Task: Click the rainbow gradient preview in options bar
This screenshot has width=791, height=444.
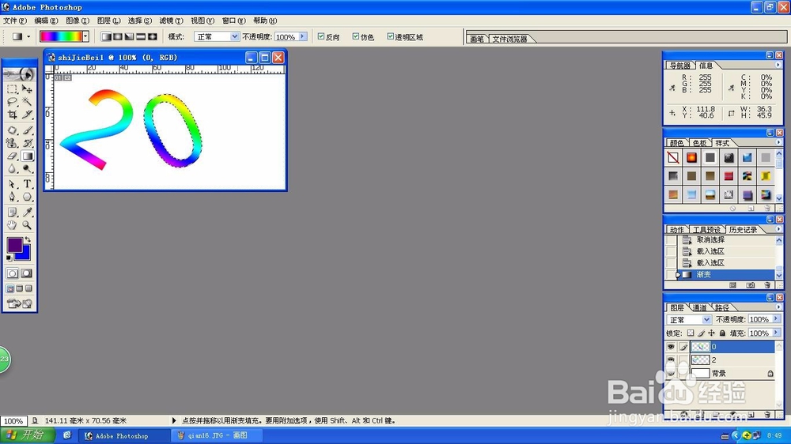Action: pyautogui.click(x=61, y=36)
